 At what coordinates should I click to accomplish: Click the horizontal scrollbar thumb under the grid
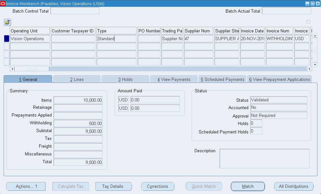[32, 69]
